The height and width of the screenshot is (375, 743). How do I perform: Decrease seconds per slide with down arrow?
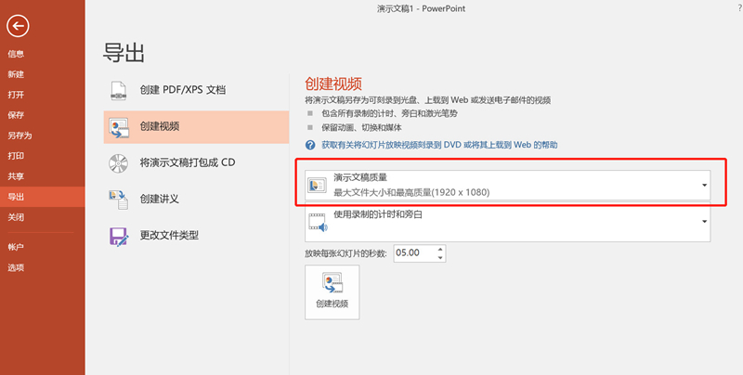pyautogui.click(x=439, y=257)
